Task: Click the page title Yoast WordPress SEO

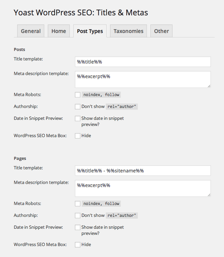Action: pos(81,13)
